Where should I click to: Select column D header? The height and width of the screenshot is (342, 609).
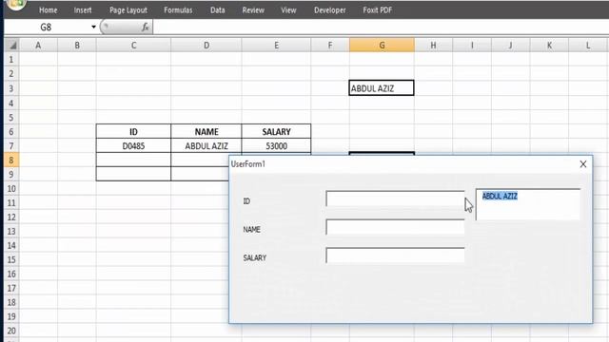[206, 46]
